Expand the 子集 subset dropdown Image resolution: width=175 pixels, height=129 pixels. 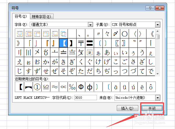click(158, 25)
